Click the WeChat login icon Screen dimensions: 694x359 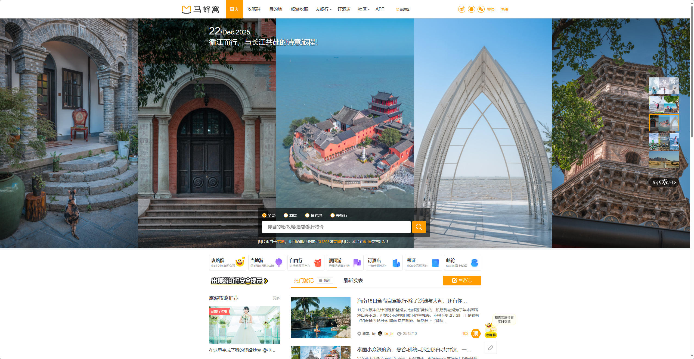pyautogui.click(x=481, y=10)
